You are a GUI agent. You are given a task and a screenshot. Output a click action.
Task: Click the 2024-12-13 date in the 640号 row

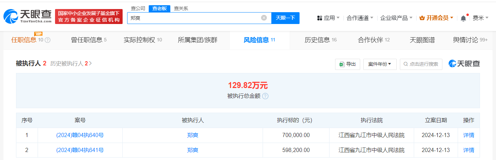pos(436,135)
